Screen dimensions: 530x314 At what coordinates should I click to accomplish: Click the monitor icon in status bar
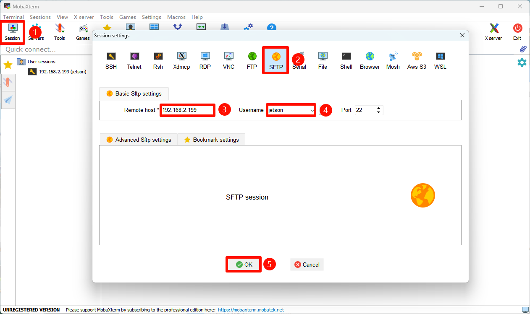point(525,310)
